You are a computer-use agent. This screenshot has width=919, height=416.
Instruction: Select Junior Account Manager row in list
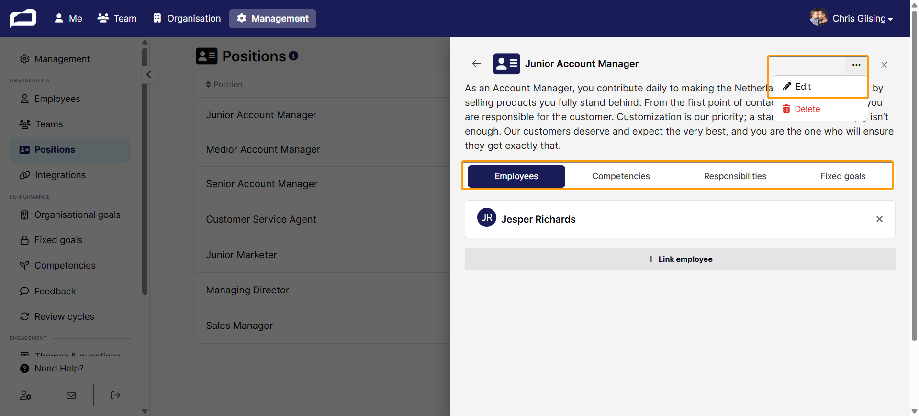(323, 115)
